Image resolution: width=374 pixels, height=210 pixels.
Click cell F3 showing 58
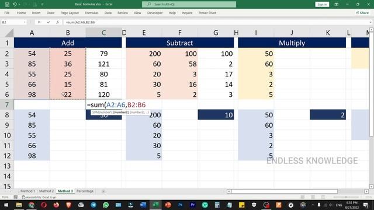180,64
